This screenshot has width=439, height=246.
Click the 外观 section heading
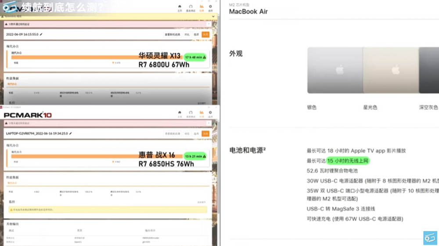pos(236,53)
